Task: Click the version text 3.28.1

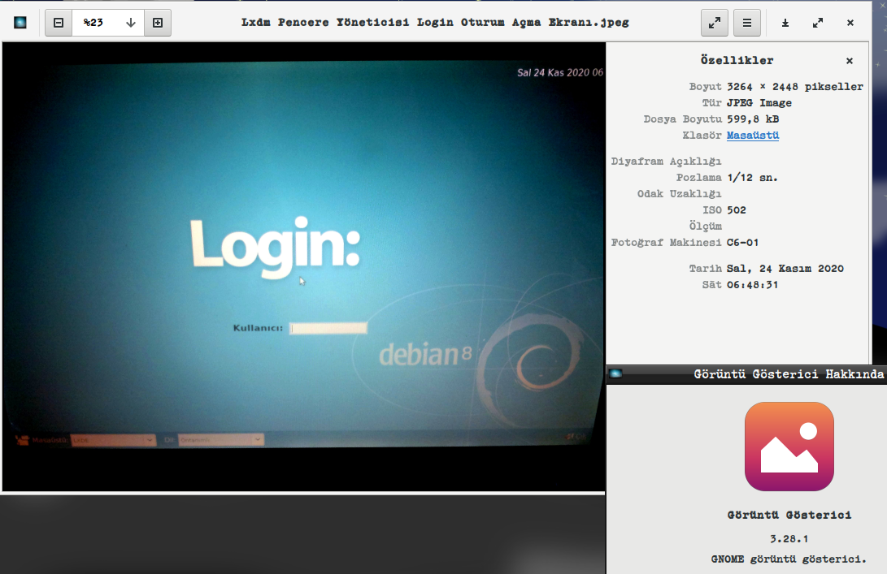Action: (789, 538)
